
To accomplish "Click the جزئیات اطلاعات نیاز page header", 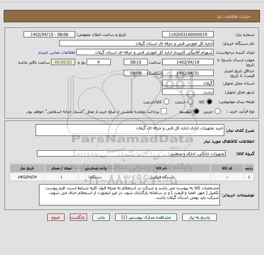I will (x=234, y=16).
